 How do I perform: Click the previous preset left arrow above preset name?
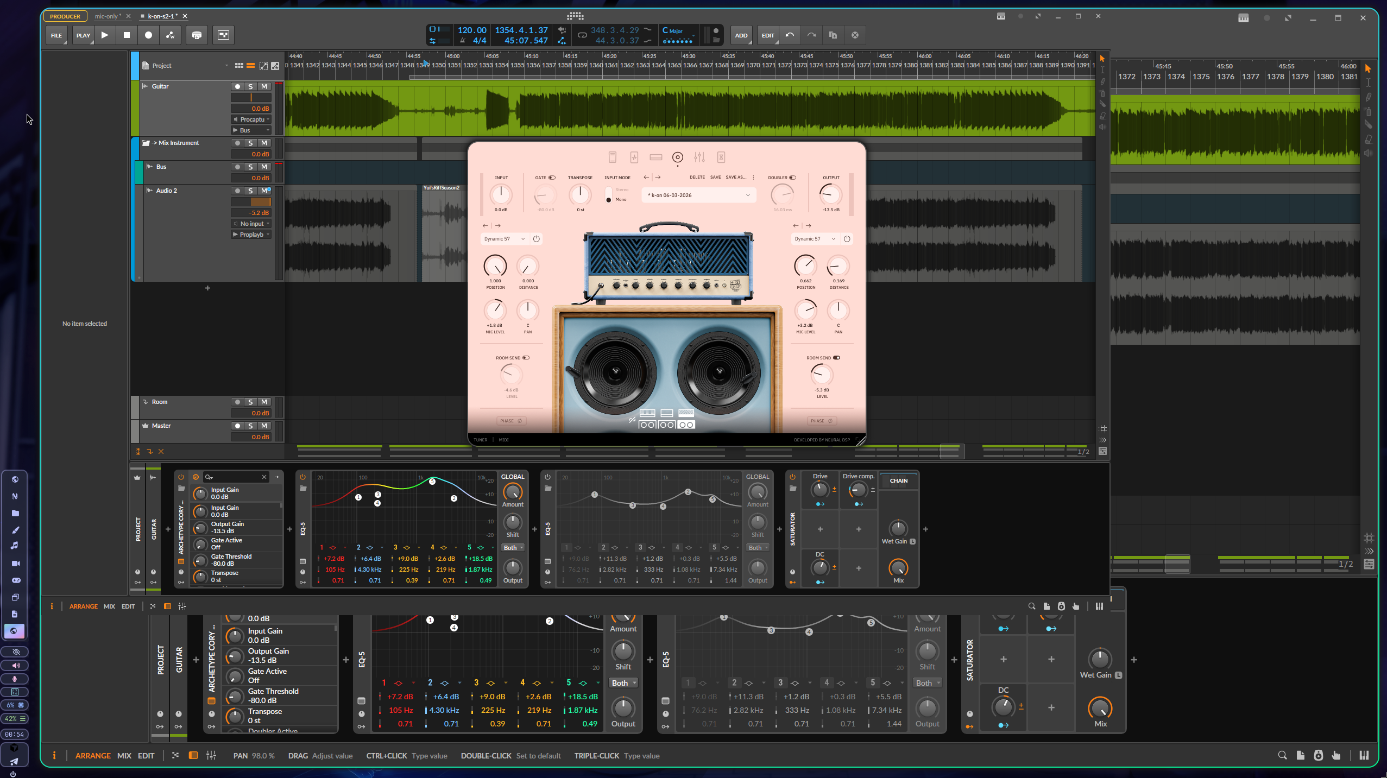[x=646, y=178]
